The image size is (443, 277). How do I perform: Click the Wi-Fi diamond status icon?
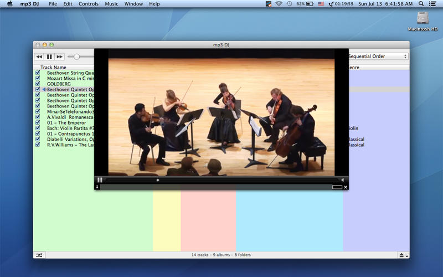click(279, 4)
